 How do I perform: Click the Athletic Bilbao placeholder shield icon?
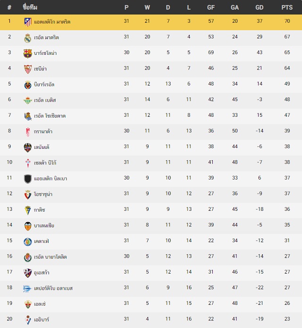(27, 179)
